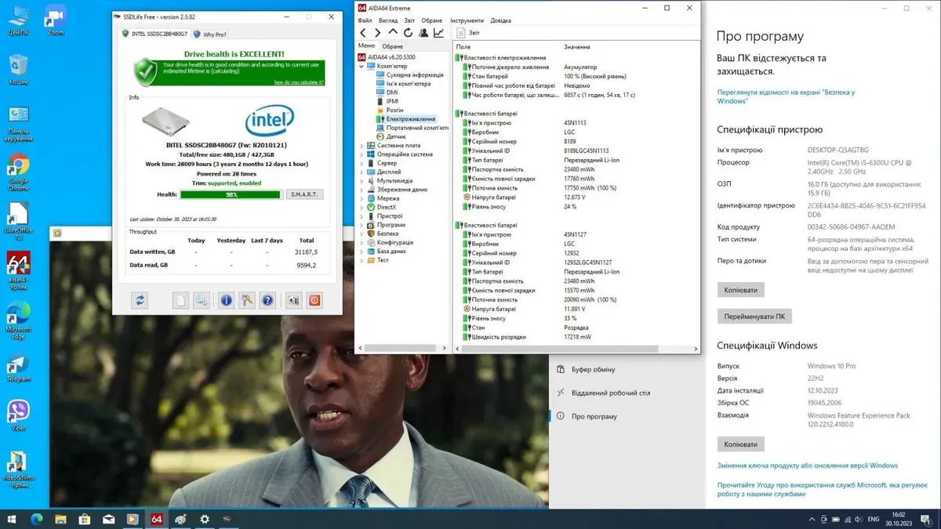Click the green 98% health bar
941x529 pixels.
[x=231, y=194]
